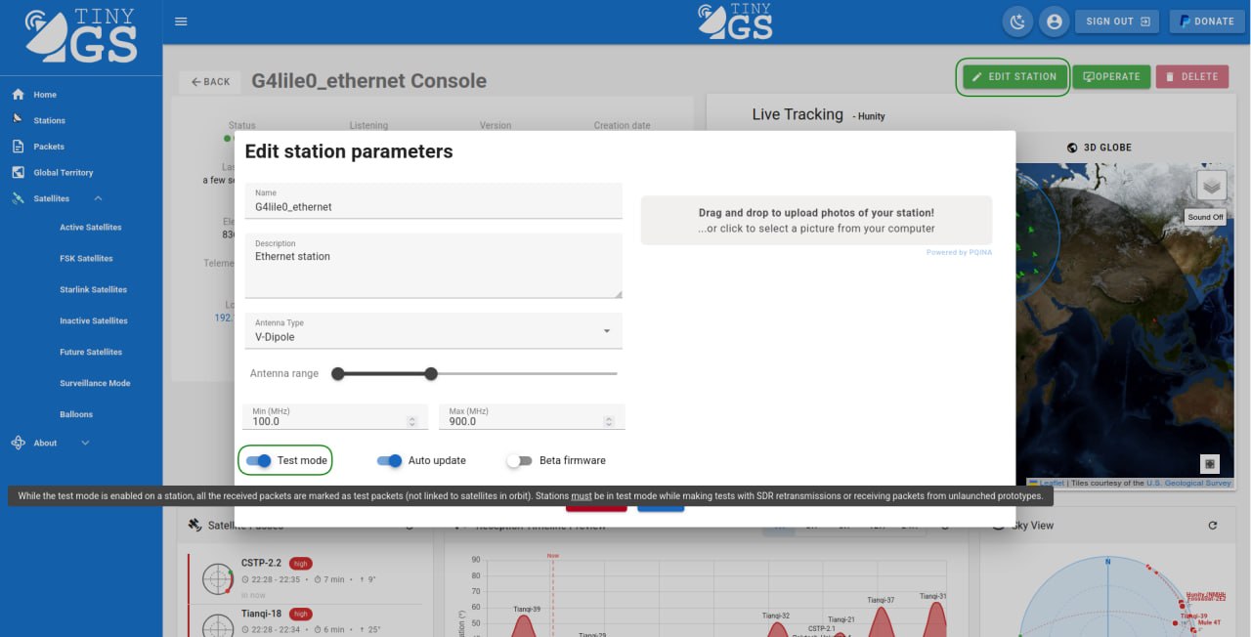The width and height of the screenshot is (1251, 637).
Task: Click the Sign Out button
Action: 1118,21
